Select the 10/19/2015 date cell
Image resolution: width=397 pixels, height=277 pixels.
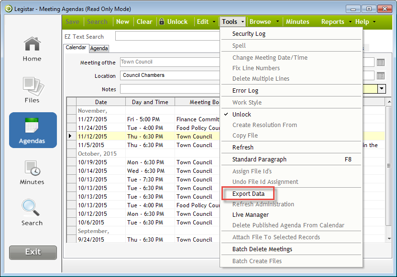pyautogui.click(x=101, y=162)
